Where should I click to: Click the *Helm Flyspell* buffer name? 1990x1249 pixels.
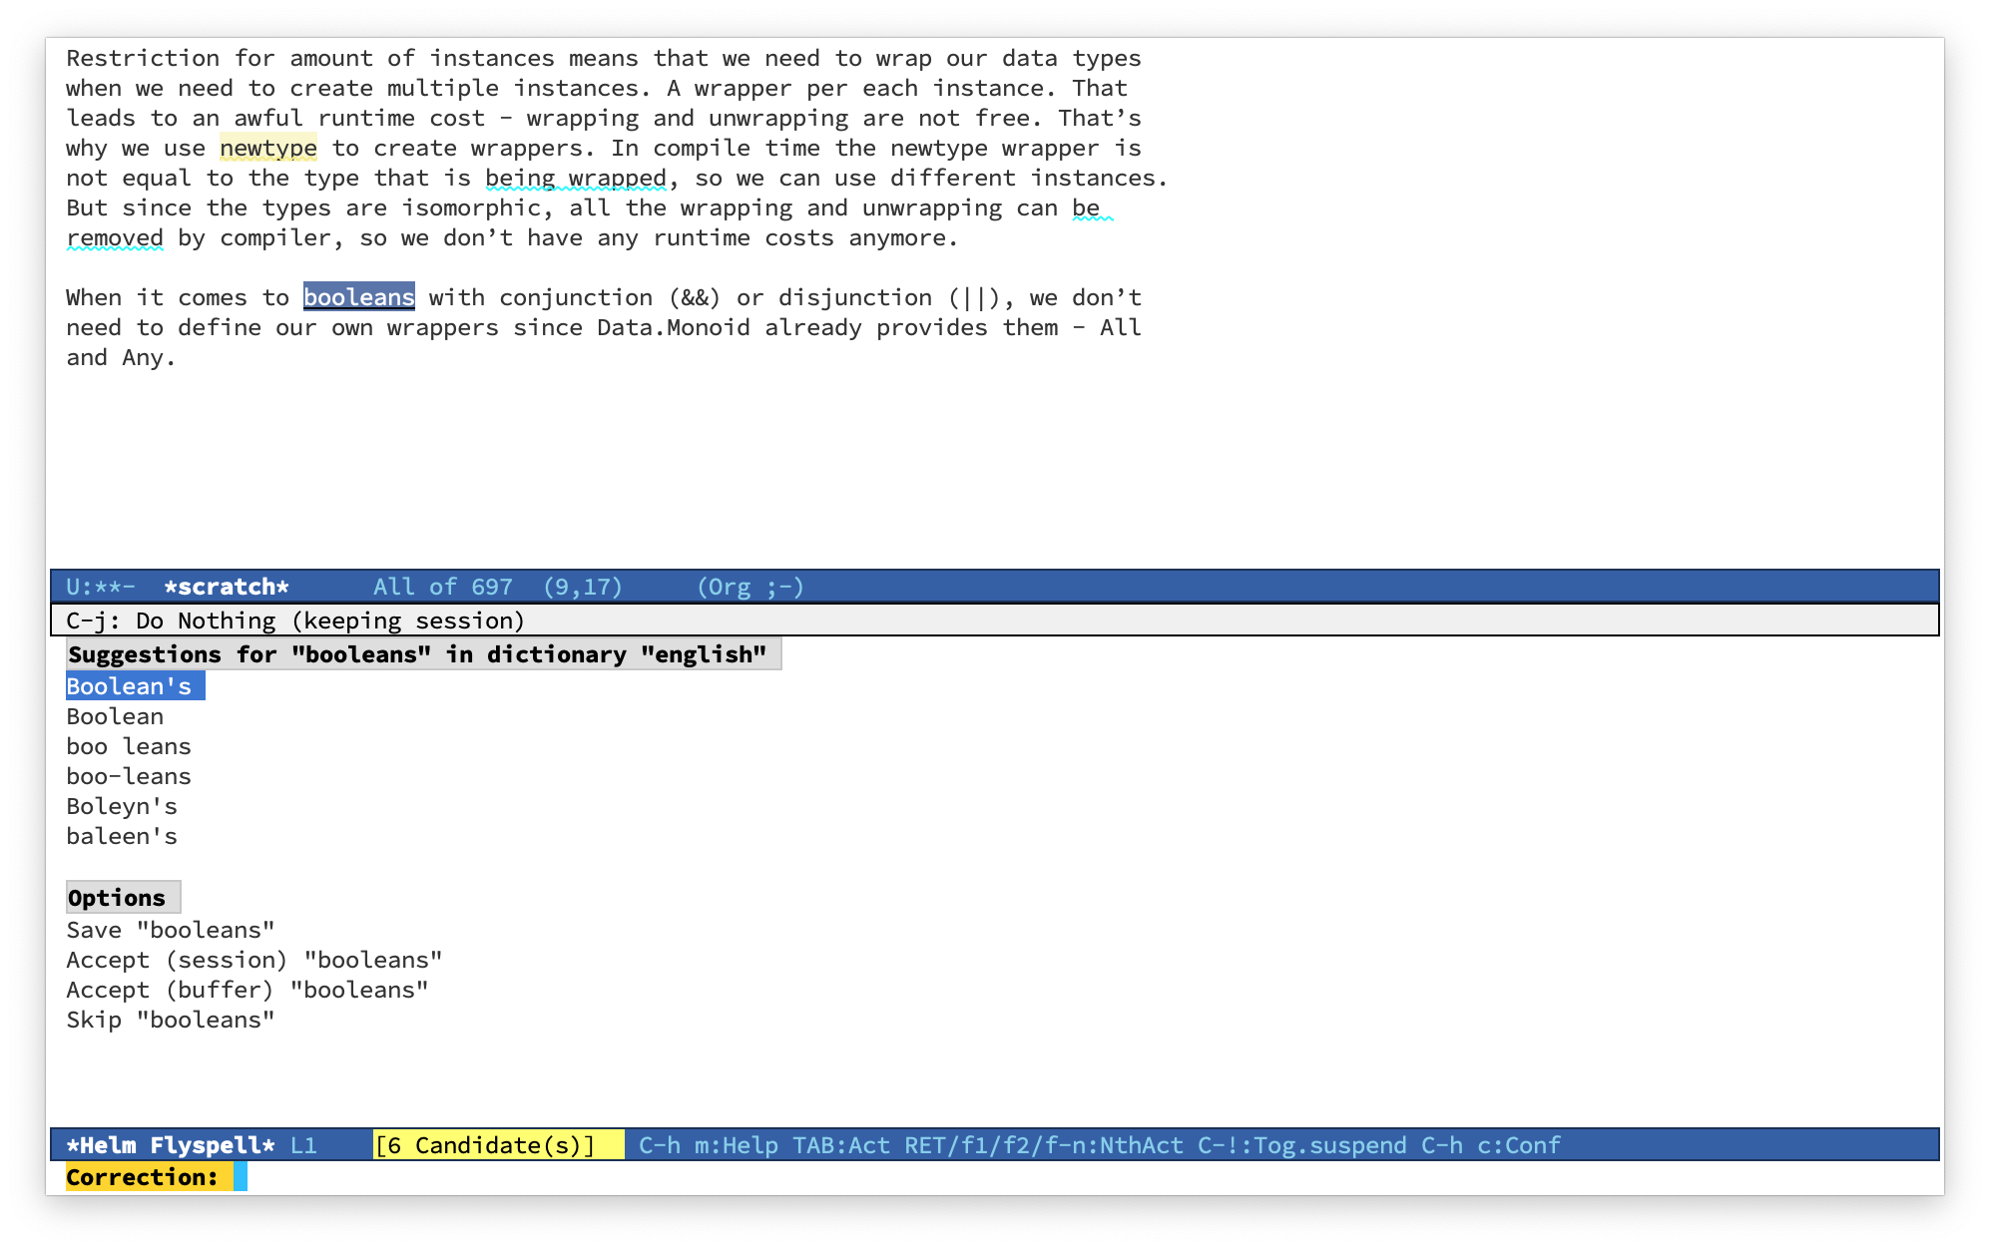pos(170,1145)
